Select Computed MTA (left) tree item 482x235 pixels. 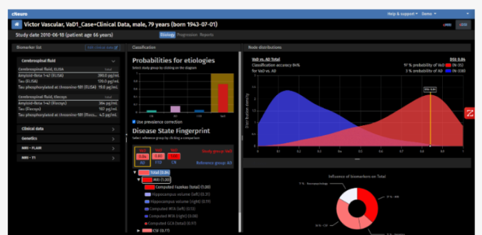[x=173, y=209]
